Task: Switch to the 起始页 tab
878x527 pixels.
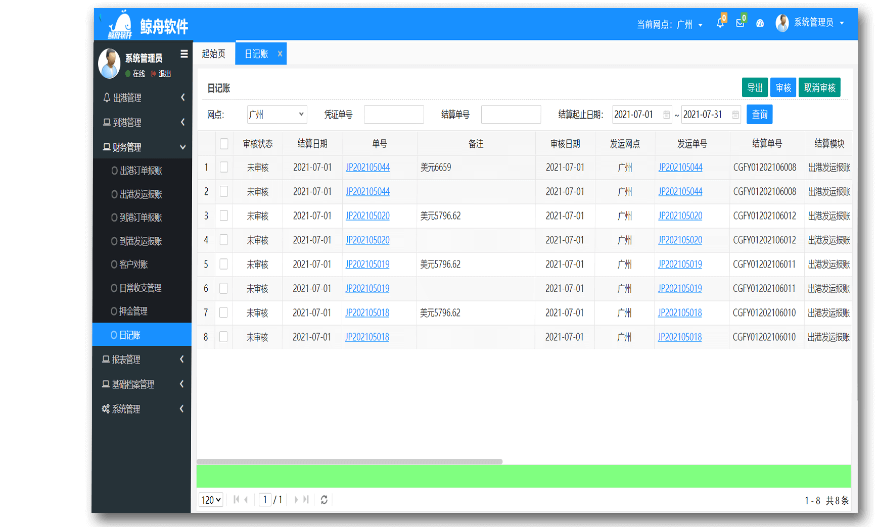Action: pyautogui.click(x=214, y=54)
